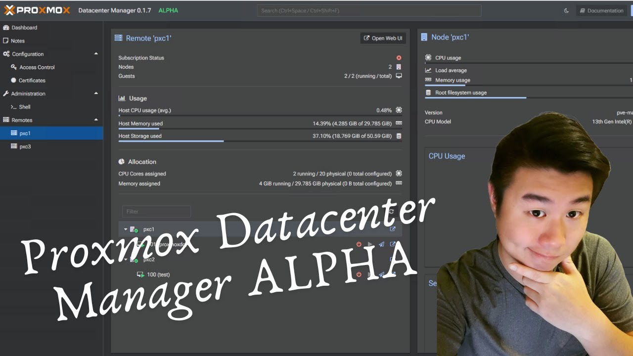Click Node Memory usage icon
633x356 pixels.
click(x=428, y=80)
